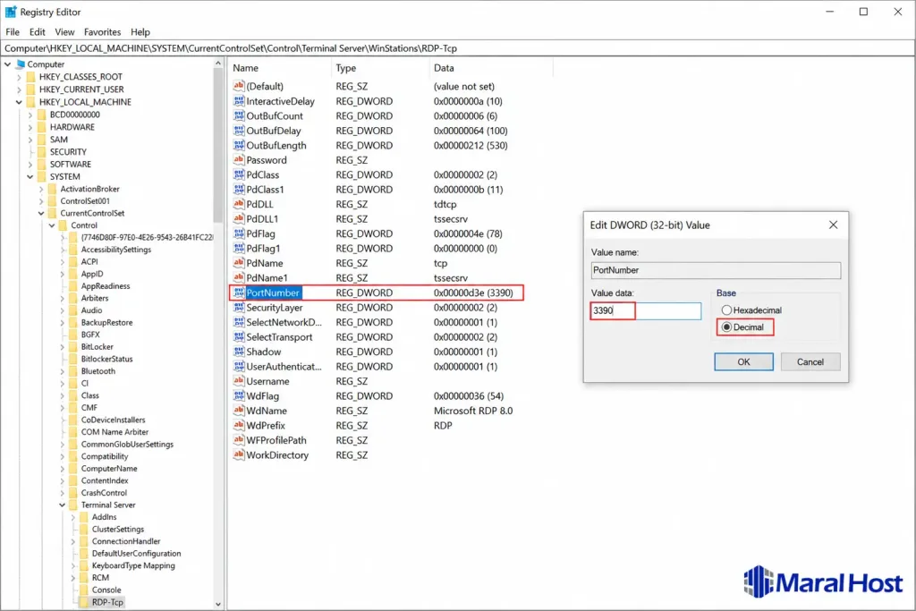Open the File menu
This screenshot has width=916, height=611.
click(13, 32)
